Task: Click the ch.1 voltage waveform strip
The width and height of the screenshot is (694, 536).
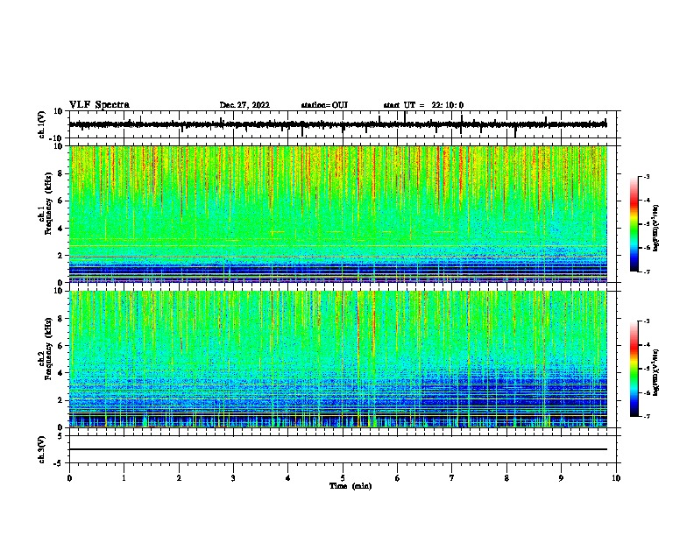Action: tap(338, 124)
